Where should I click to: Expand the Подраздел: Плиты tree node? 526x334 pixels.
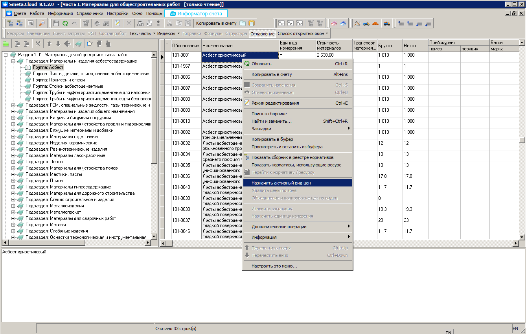click(13, 181)
